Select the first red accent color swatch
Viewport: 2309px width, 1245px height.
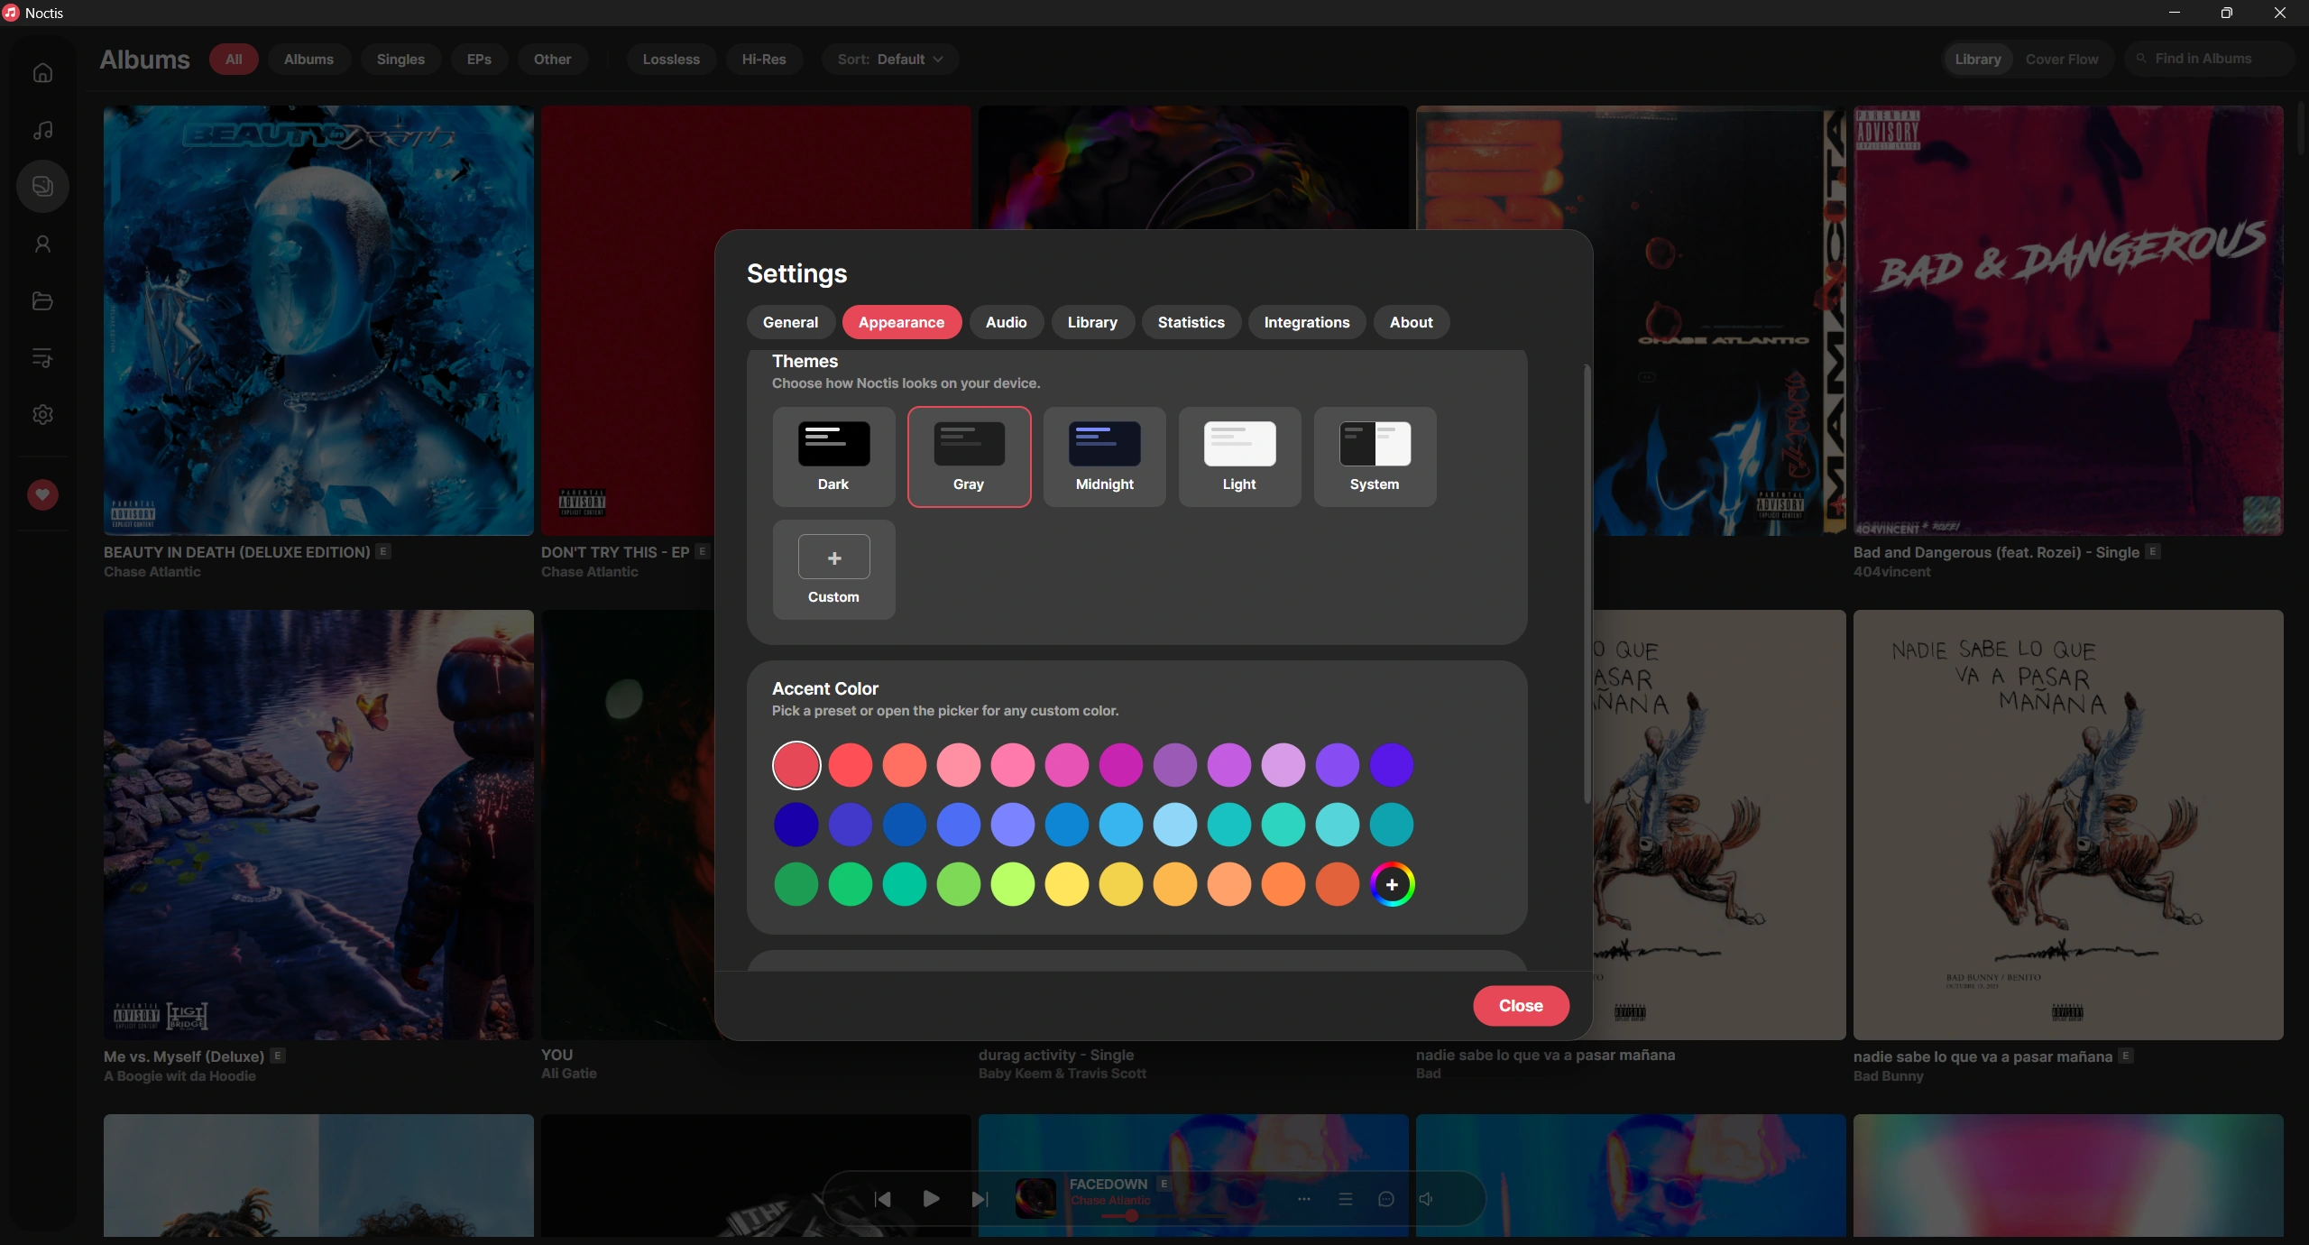coord(796,766)
